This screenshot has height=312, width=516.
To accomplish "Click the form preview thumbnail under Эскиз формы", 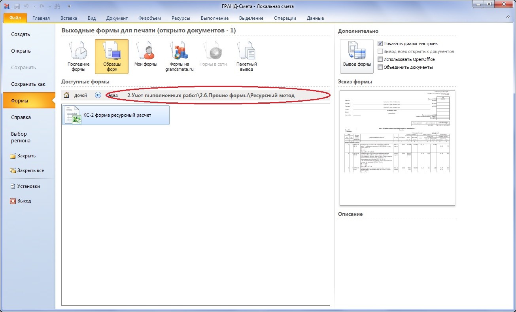I will [397, 148].
